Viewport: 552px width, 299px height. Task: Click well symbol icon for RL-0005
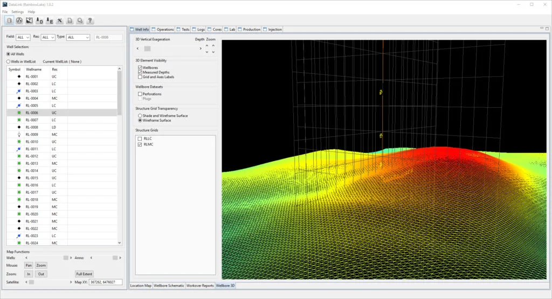point(19,106)
